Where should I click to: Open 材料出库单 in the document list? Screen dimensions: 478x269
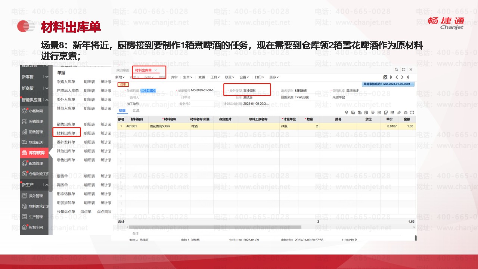pos(66,133)
